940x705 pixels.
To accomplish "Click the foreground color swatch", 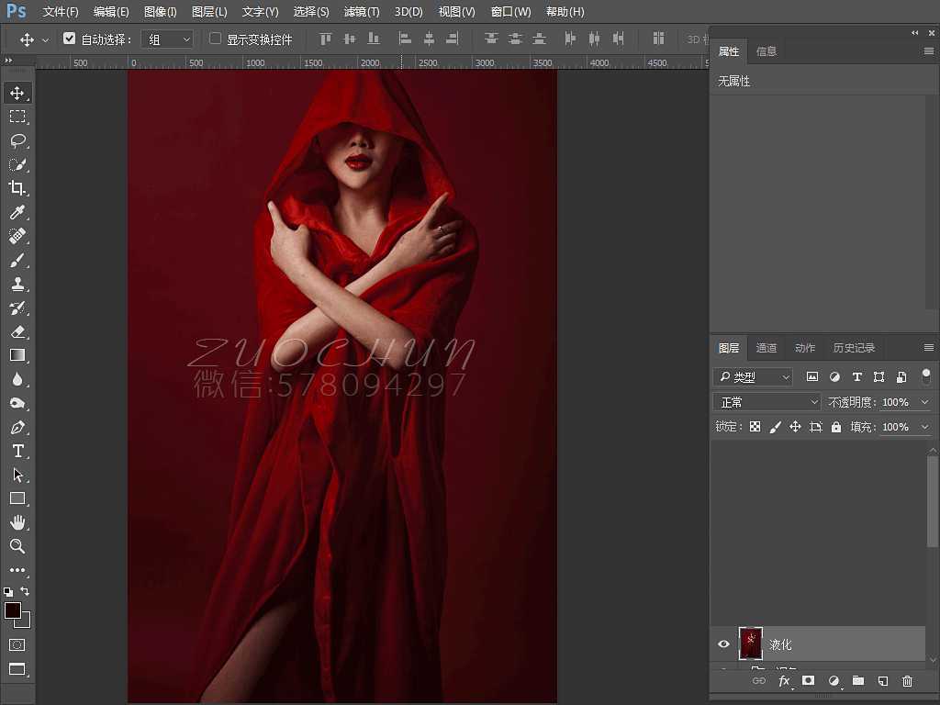I will pos(14,611).
